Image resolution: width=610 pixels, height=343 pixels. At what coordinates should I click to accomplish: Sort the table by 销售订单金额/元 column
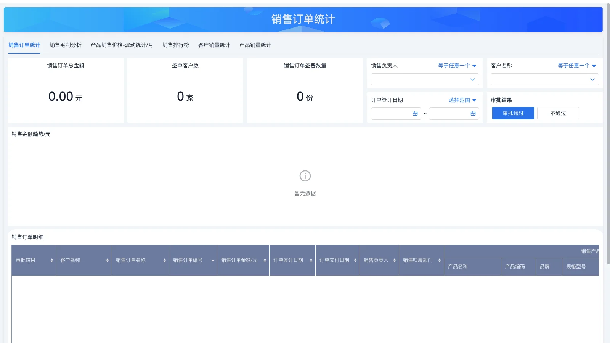click(x=264, y=260)
